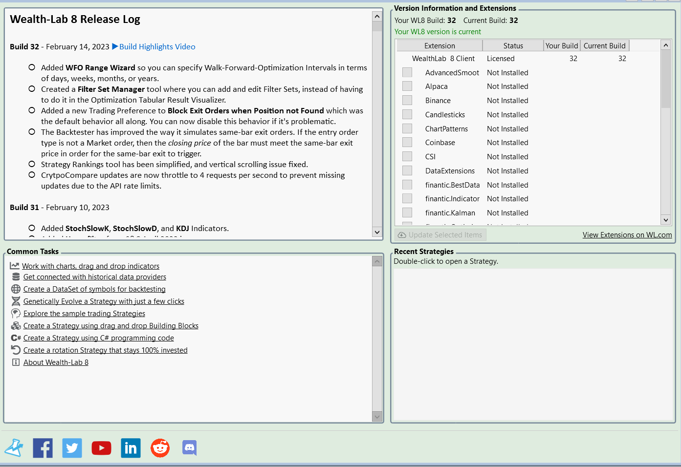Image resolution: width=681 pixels, height=467 pixels.
Task: Open Genetically Evolve a Strategy link
Action: point(104,301)
